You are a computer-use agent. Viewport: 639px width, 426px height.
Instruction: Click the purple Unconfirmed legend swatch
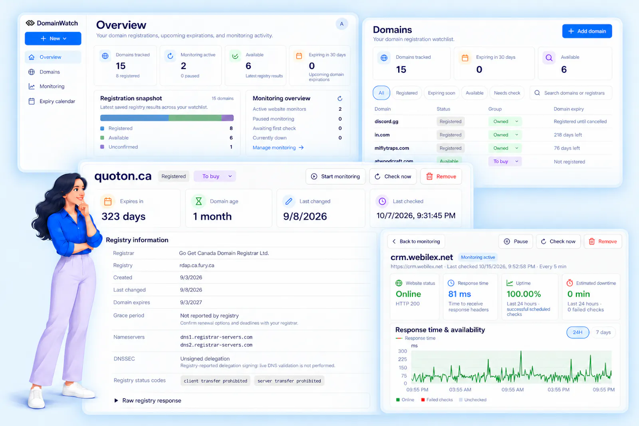tap(102, 147)
